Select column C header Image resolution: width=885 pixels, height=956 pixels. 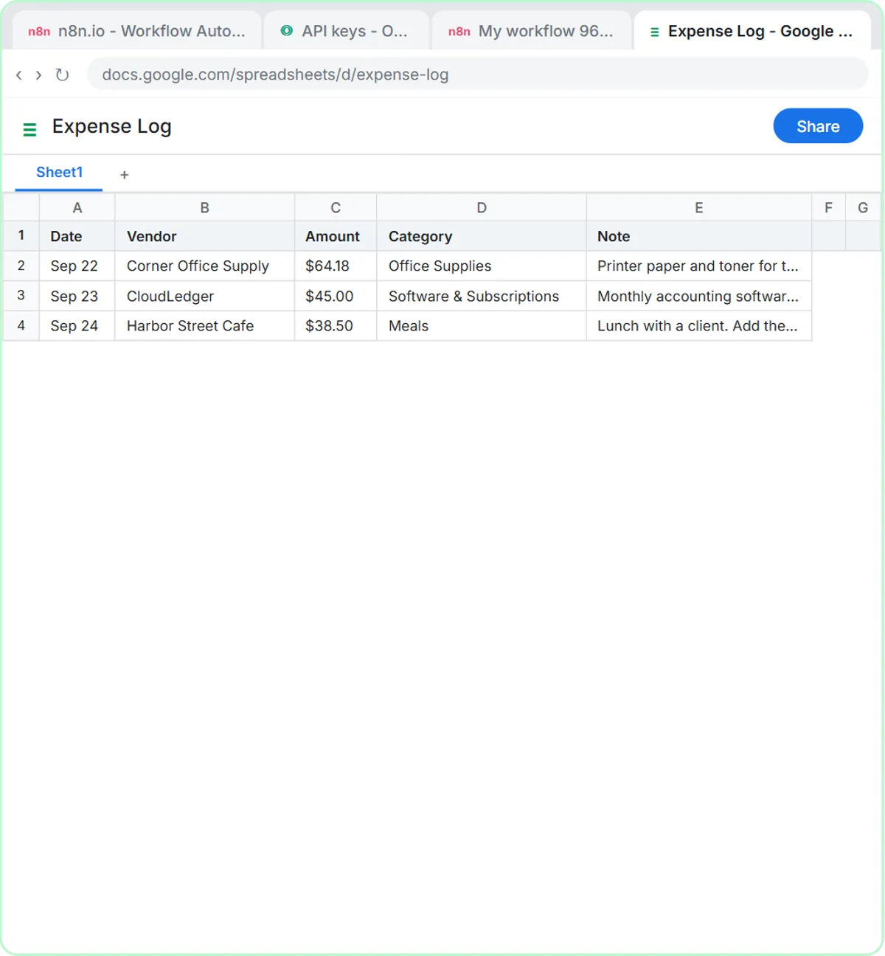pyautogui.click(x=336, y=208)
